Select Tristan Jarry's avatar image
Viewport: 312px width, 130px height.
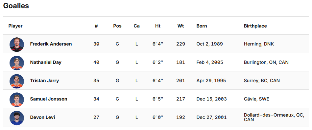point(17,81)
